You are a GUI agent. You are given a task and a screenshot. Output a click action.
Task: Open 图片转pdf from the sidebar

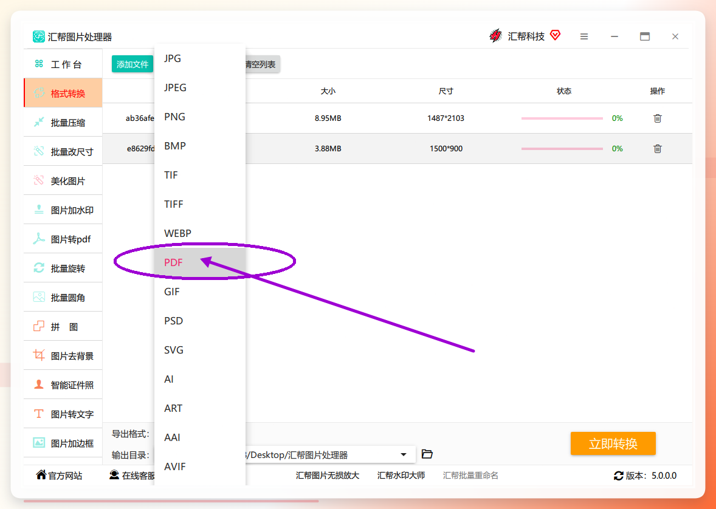63,239
